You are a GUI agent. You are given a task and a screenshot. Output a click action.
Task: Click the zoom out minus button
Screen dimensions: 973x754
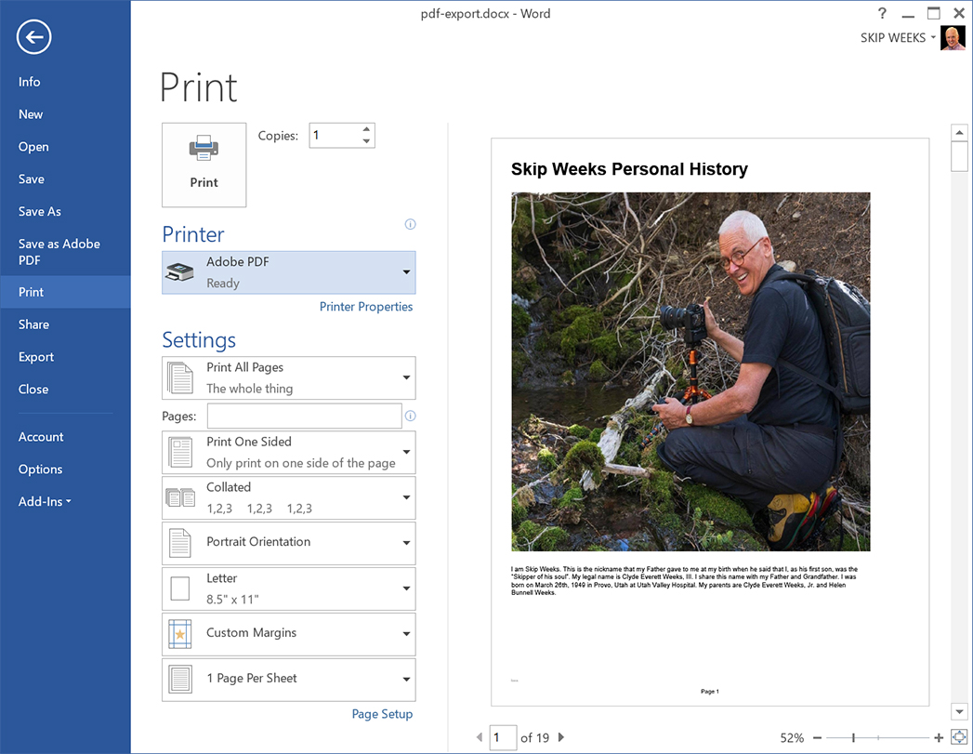coord(817,738)
